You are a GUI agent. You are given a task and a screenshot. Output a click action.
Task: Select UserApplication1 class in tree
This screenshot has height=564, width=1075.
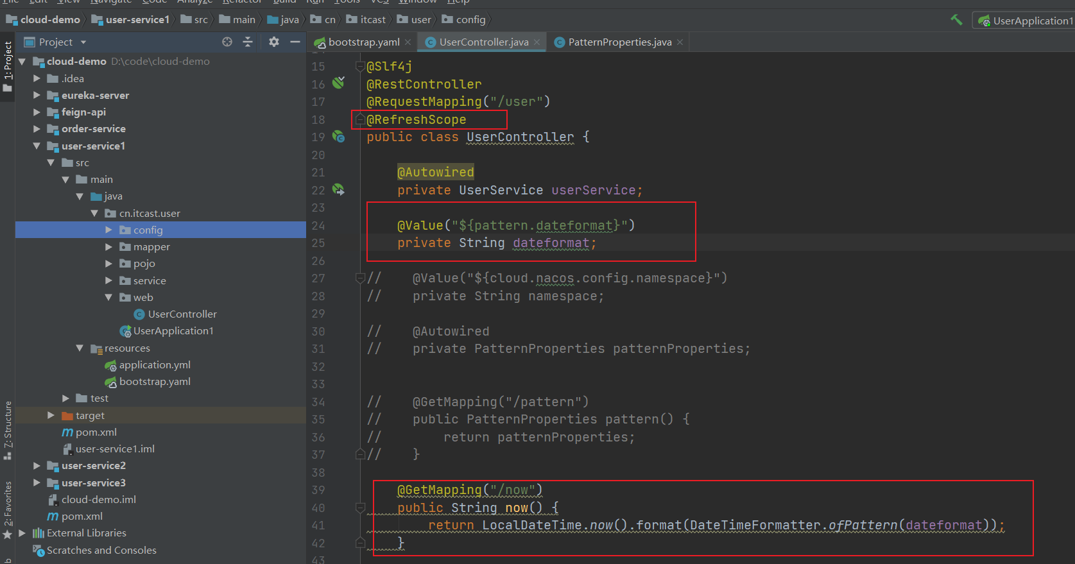173,330
